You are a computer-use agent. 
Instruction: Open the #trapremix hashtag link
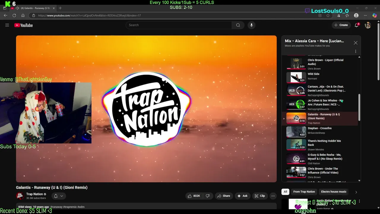tap(70, 207)
